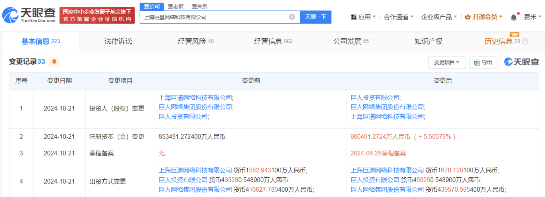Select the 查关系 search mode tab

199,6
